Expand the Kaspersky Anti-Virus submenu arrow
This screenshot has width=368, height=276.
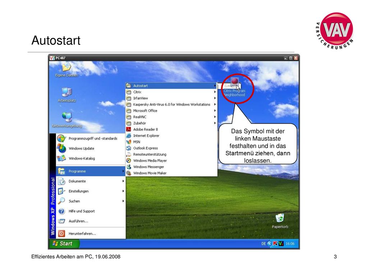coord(215,105)
